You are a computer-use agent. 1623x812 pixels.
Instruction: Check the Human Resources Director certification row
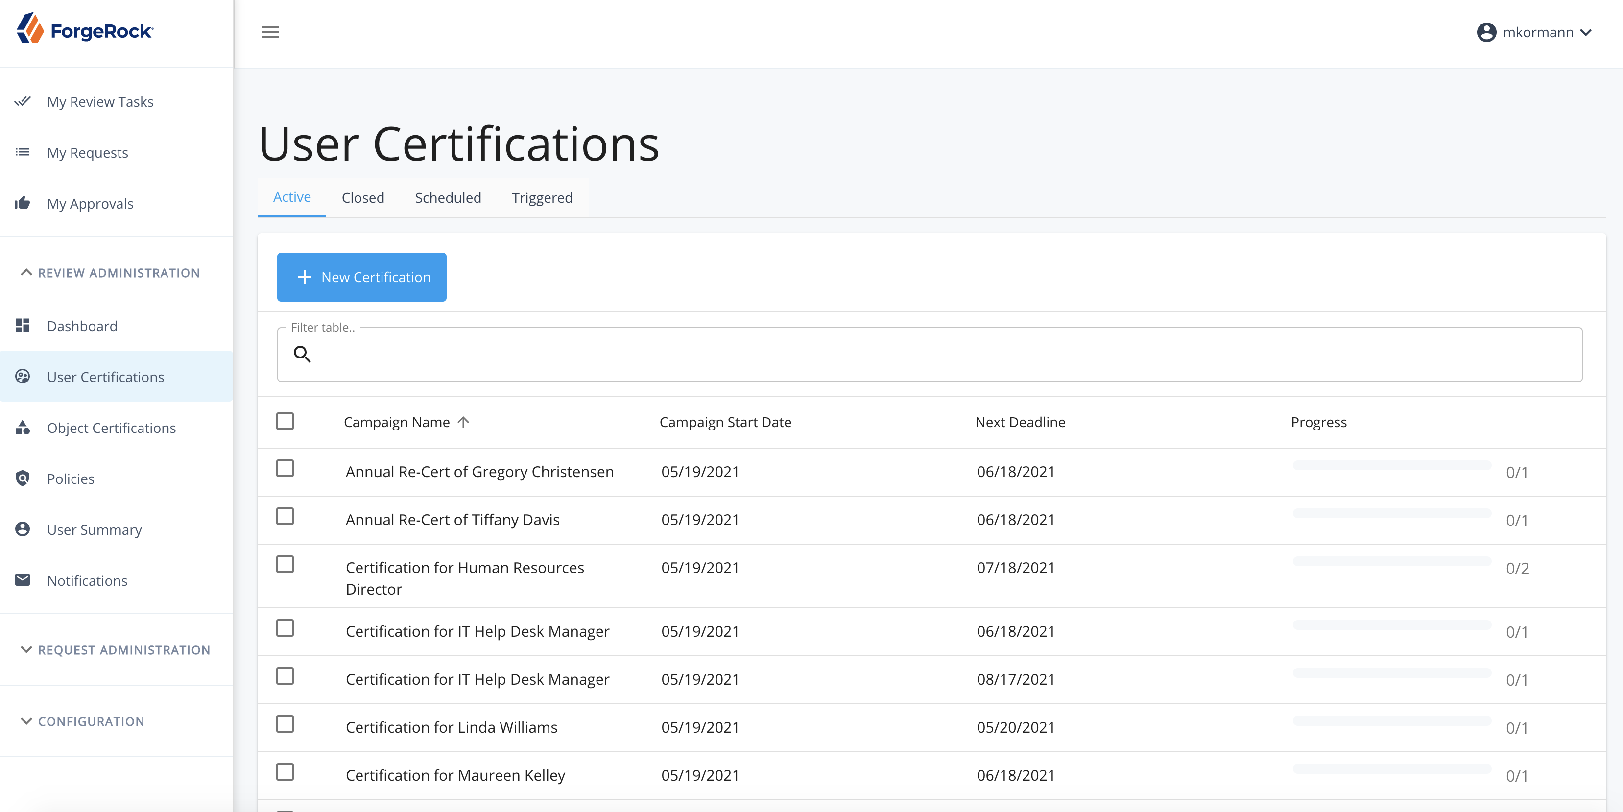(285, 564)
